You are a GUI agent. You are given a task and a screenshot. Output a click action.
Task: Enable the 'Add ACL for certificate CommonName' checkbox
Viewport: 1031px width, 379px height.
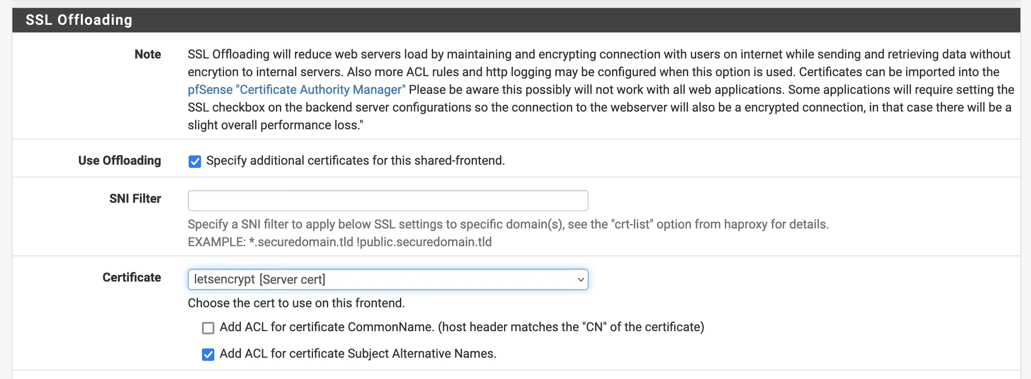coord(208,327)
